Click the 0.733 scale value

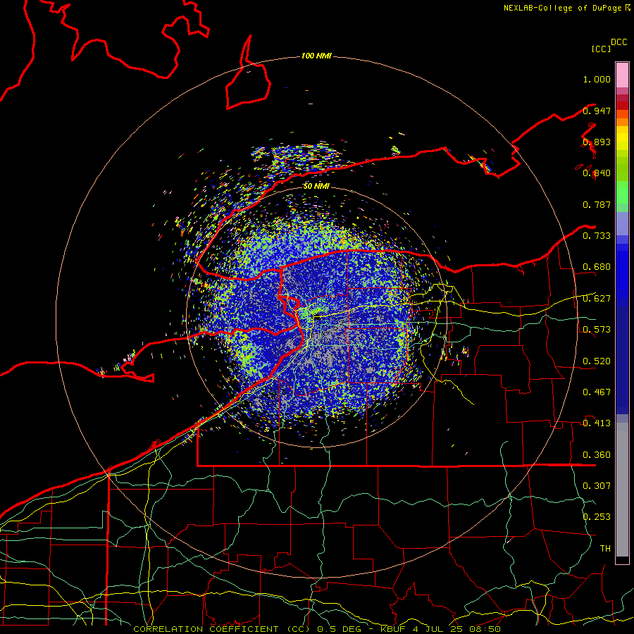(597, 236)
